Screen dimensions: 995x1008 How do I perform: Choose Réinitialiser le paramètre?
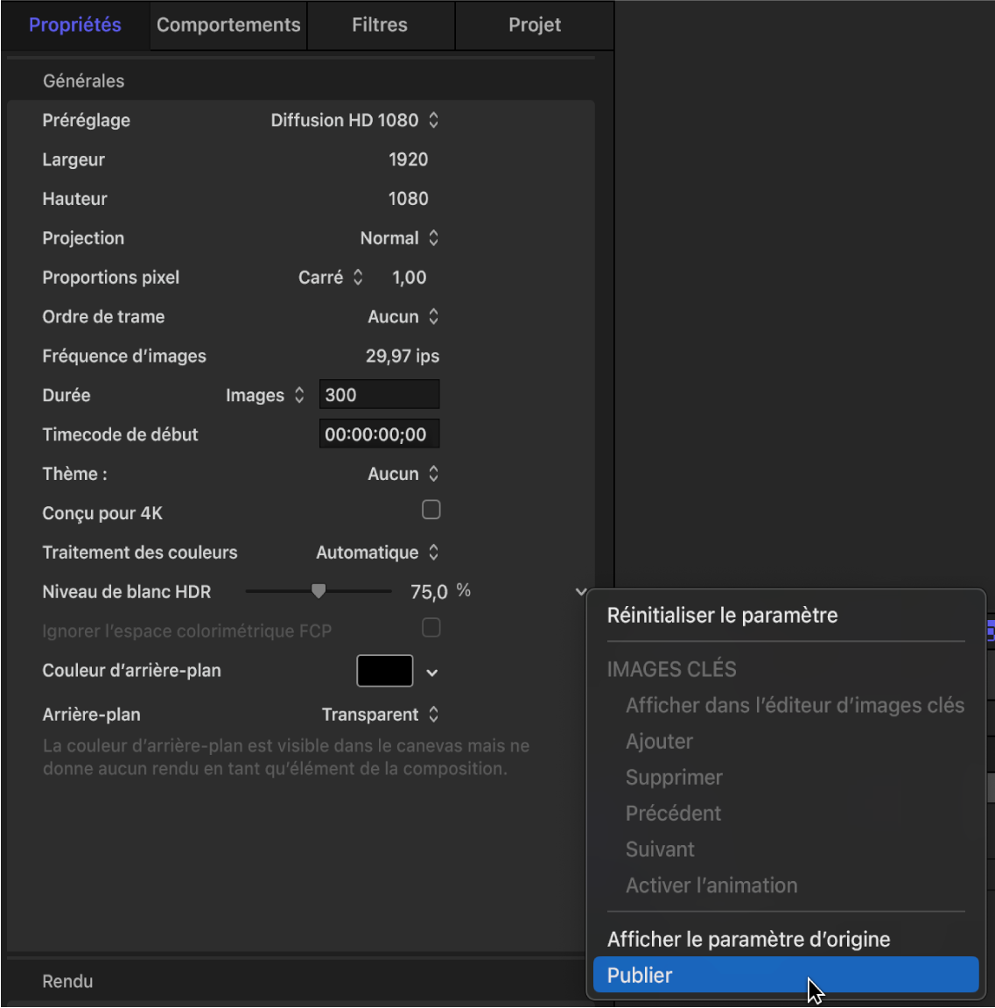722,615
